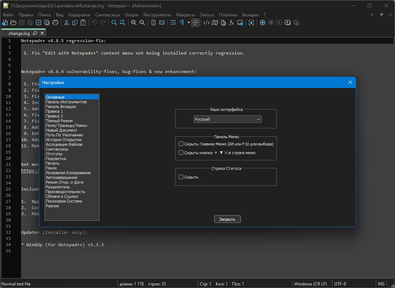Expand the Язык интерфейса language dropdown

(227, 119)
